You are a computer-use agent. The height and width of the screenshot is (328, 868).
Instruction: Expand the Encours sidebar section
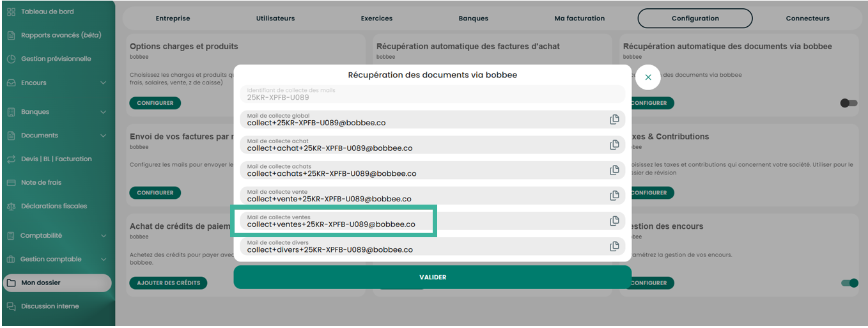(x=103, y=82)
